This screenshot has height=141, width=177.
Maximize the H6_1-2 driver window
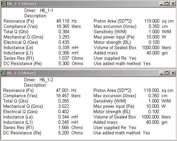[x=167, y=73]
